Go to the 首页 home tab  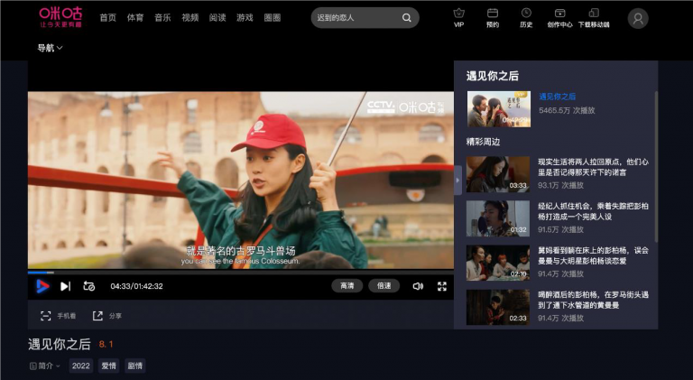(x=108, y=18)
